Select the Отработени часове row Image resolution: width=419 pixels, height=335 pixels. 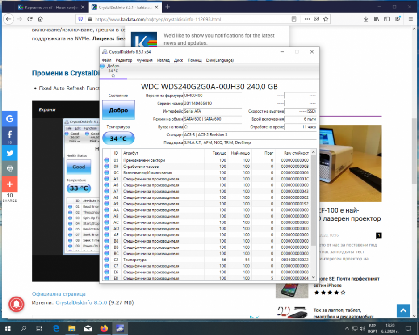coord(206,166)
